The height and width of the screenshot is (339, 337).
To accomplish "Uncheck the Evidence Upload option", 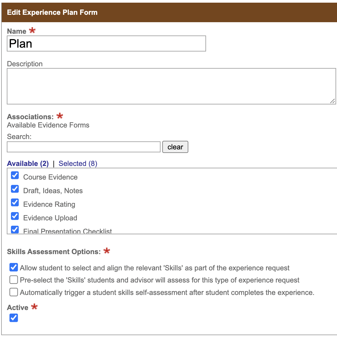I will [x=15, y=216].
